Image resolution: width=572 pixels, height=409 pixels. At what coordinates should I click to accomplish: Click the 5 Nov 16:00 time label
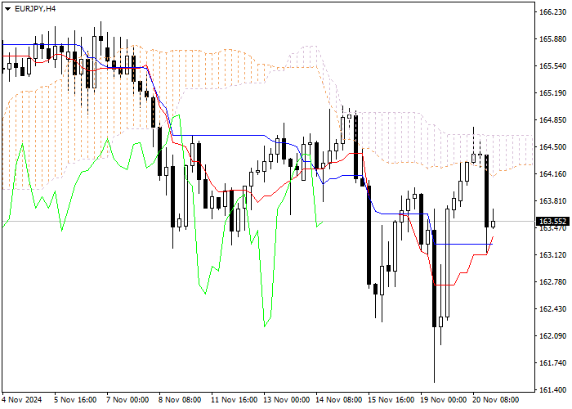coord(75,400)
